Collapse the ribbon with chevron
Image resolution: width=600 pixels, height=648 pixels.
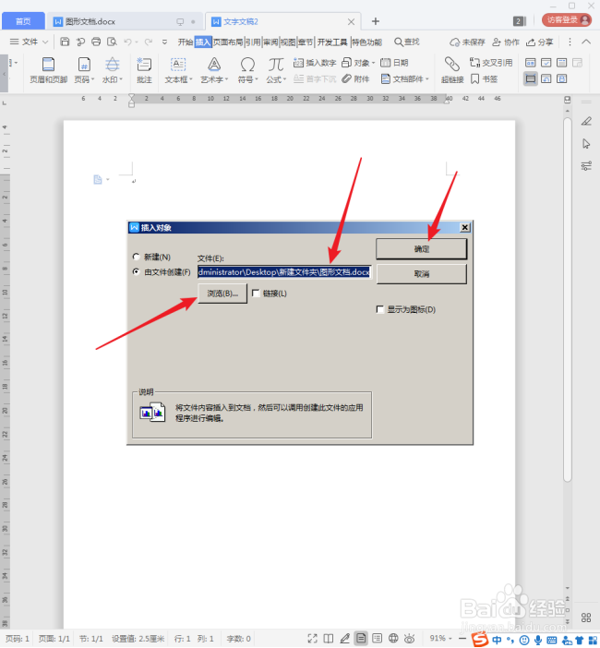tap(586, 42)
